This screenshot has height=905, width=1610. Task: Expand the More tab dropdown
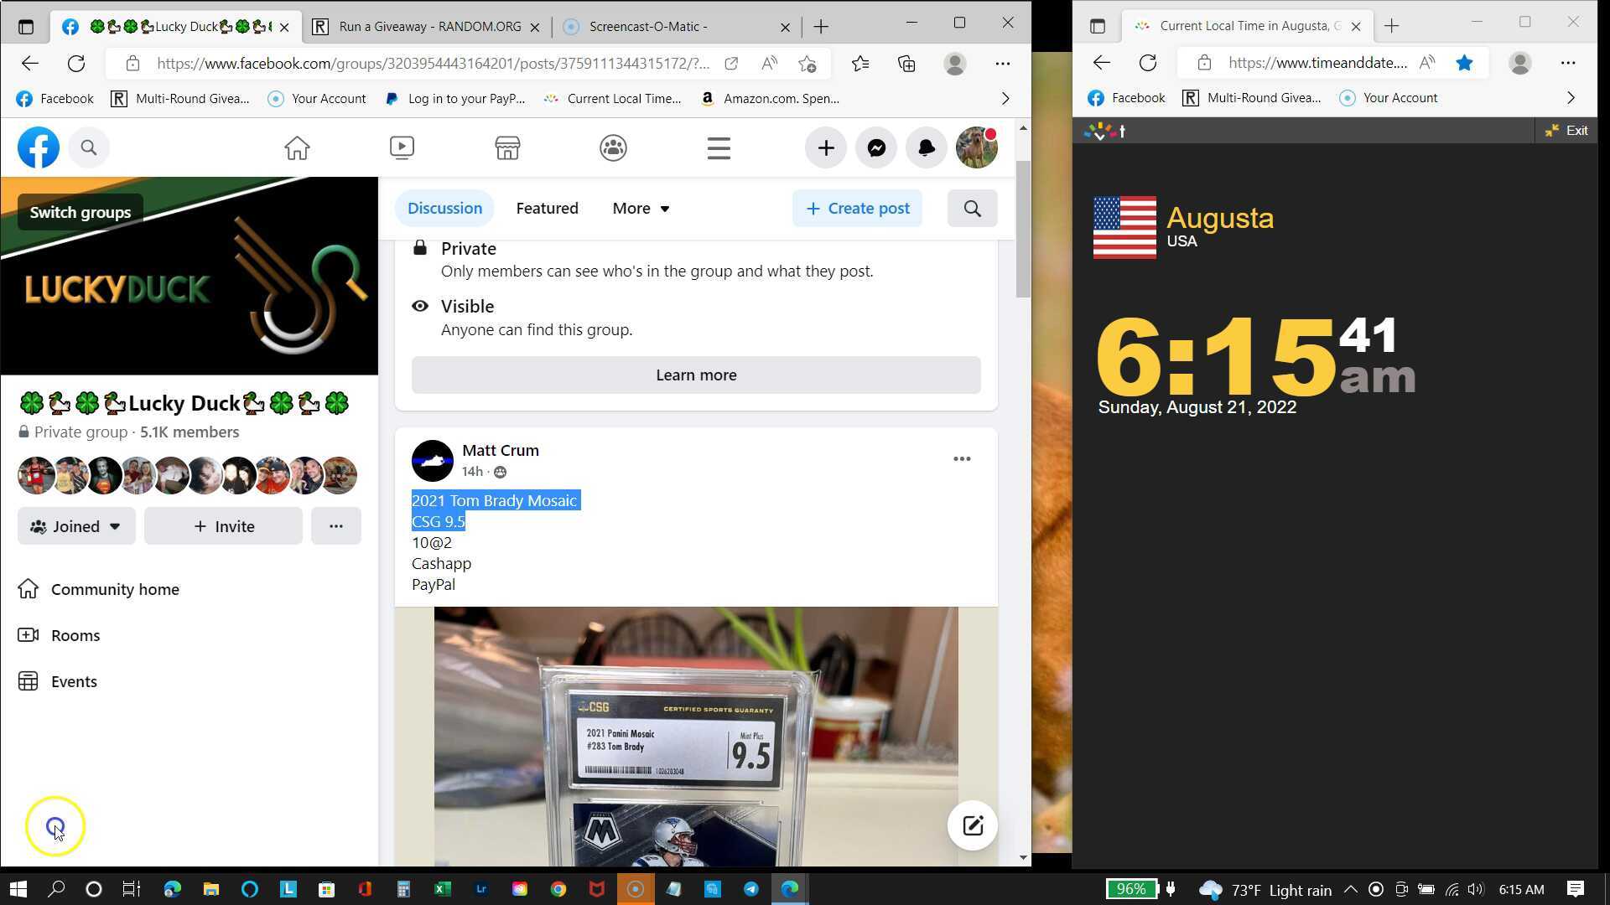click(x=641, y=209)
